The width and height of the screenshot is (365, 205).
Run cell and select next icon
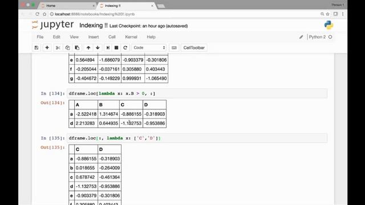tap(108, 48)
